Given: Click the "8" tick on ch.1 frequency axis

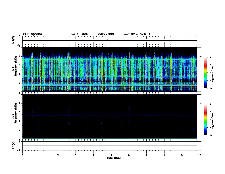Looking at the screenshot, I should [x=20, y=56].
